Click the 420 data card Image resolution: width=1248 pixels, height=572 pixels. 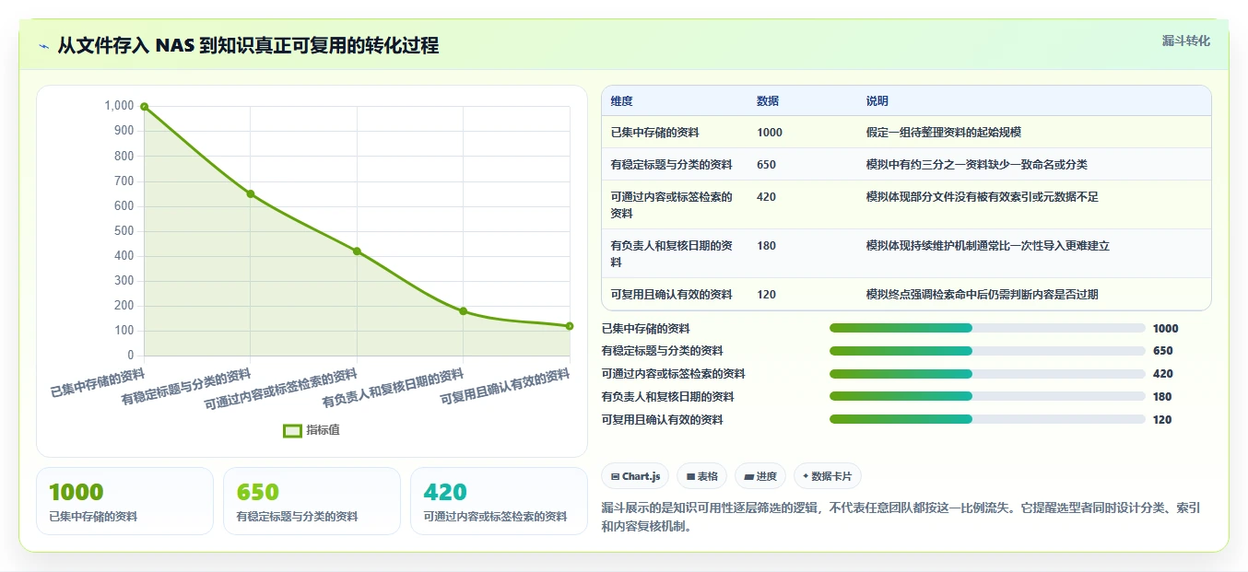(499, 501)
